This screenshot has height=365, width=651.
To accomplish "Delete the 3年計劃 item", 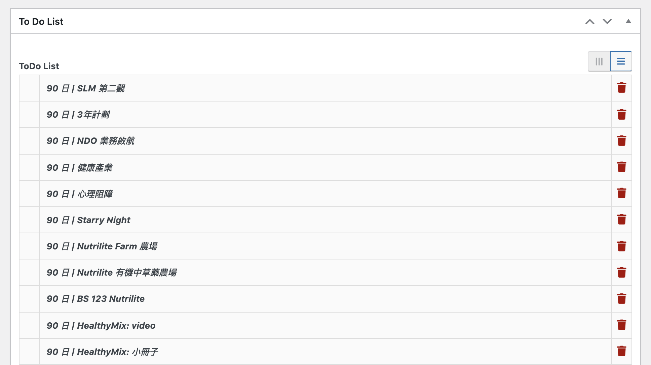I will (621, 114).
